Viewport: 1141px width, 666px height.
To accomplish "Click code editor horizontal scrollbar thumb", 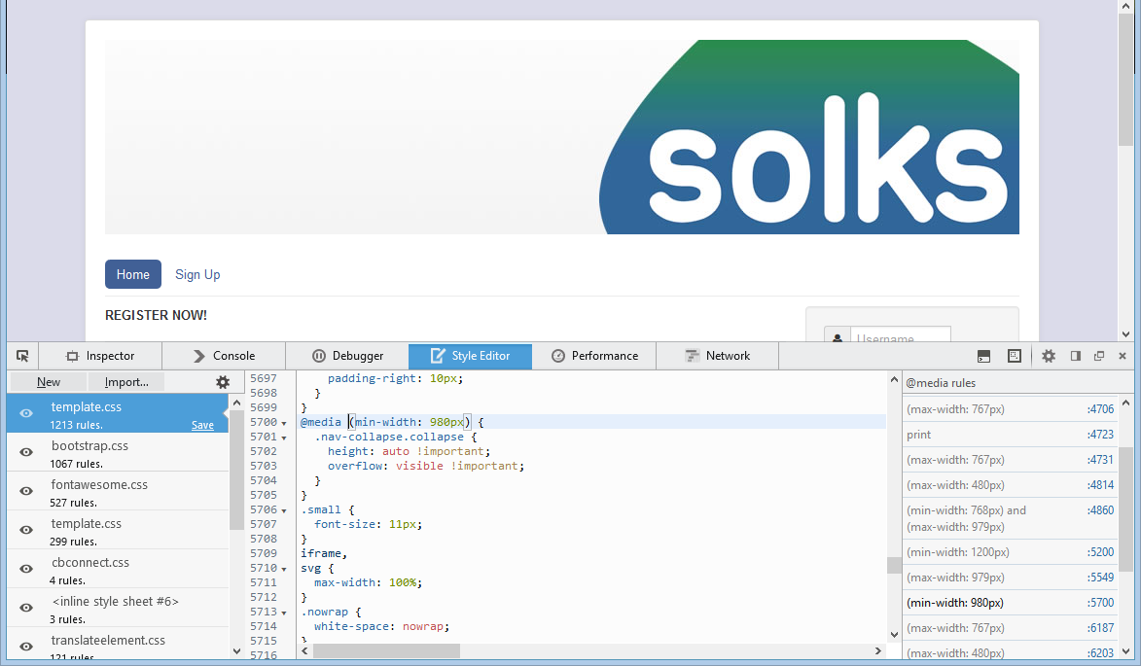I will point(386,650).
